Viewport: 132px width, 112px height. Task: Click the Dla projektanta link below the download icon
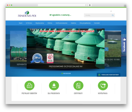tap(54, 93)
